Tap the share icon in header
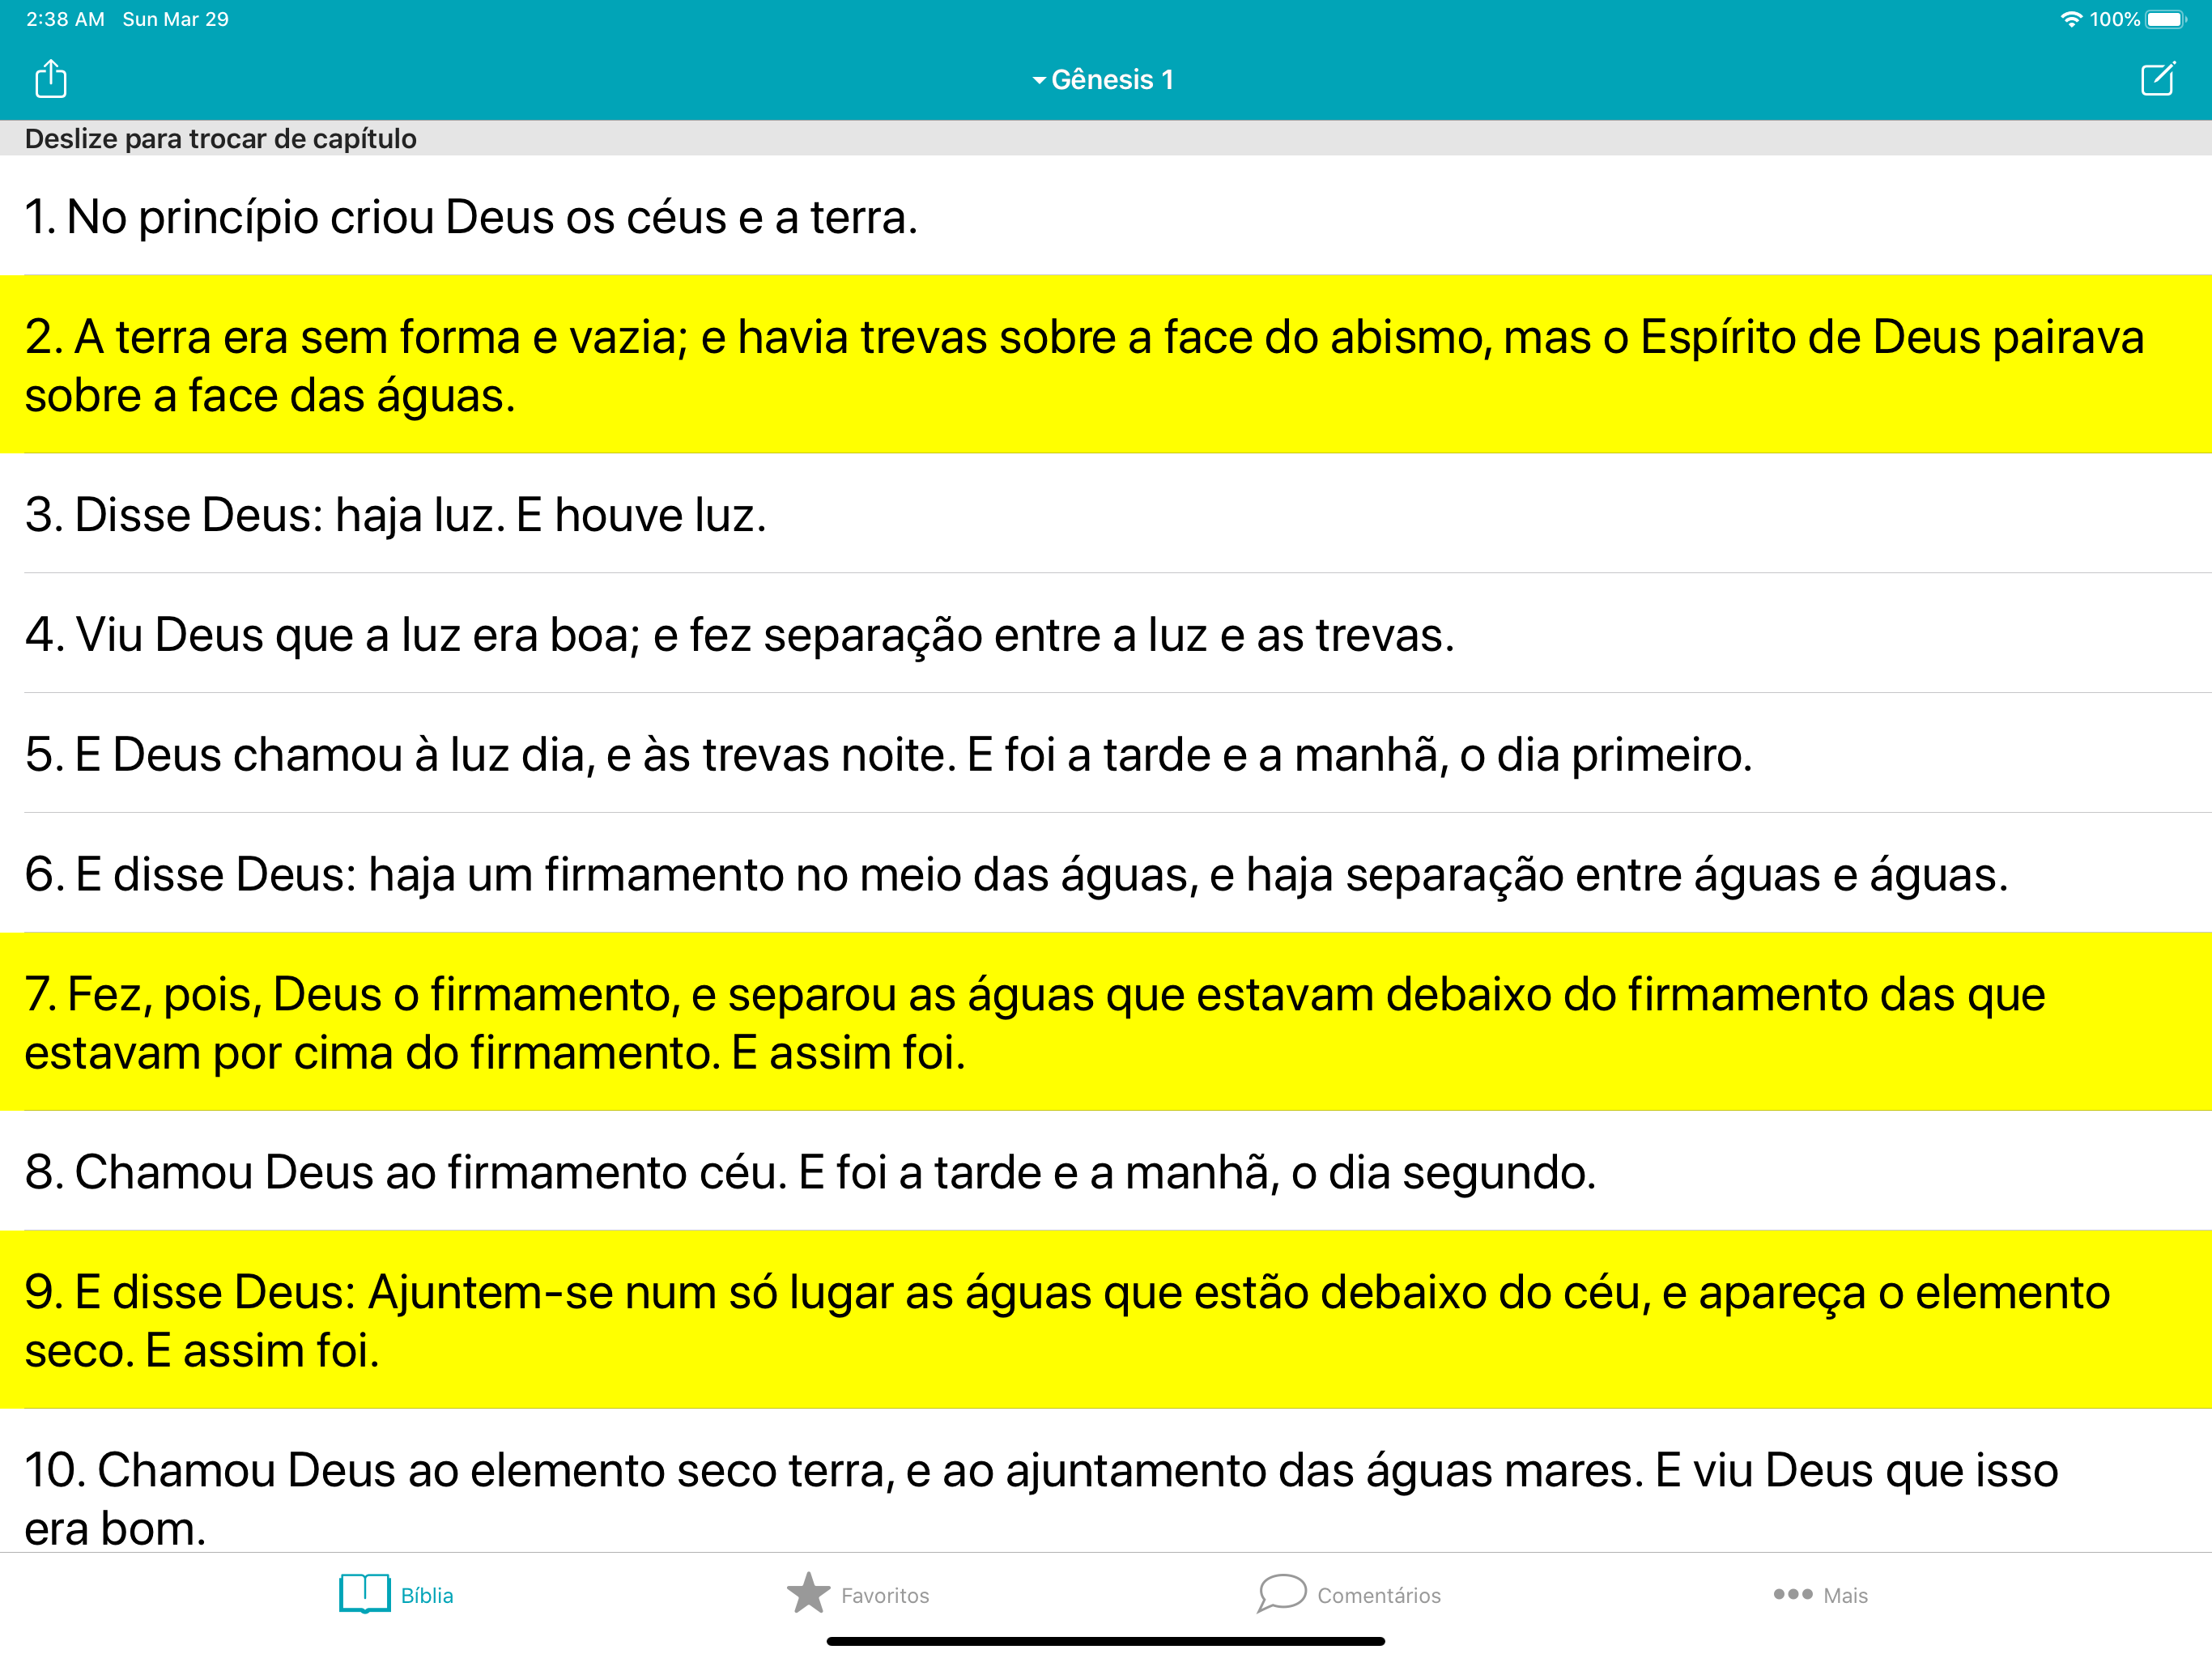Viewport: 2212px width, 1658px height. 51,79
